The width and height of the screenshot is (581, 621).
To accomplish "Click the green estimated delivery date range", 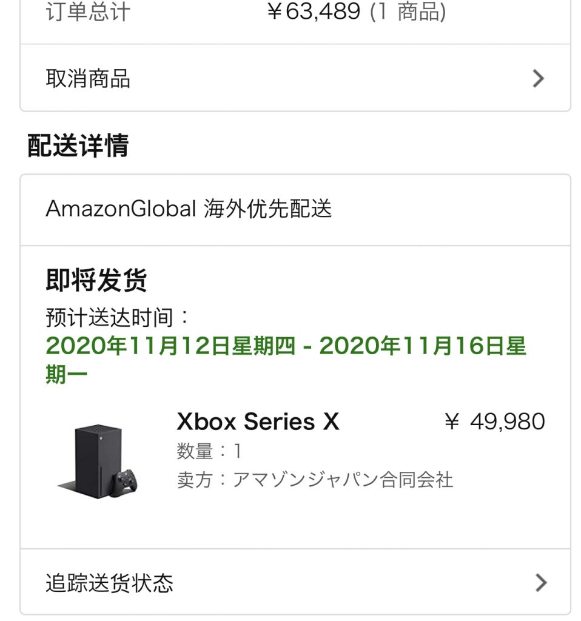I will click(x=286, y=360).
